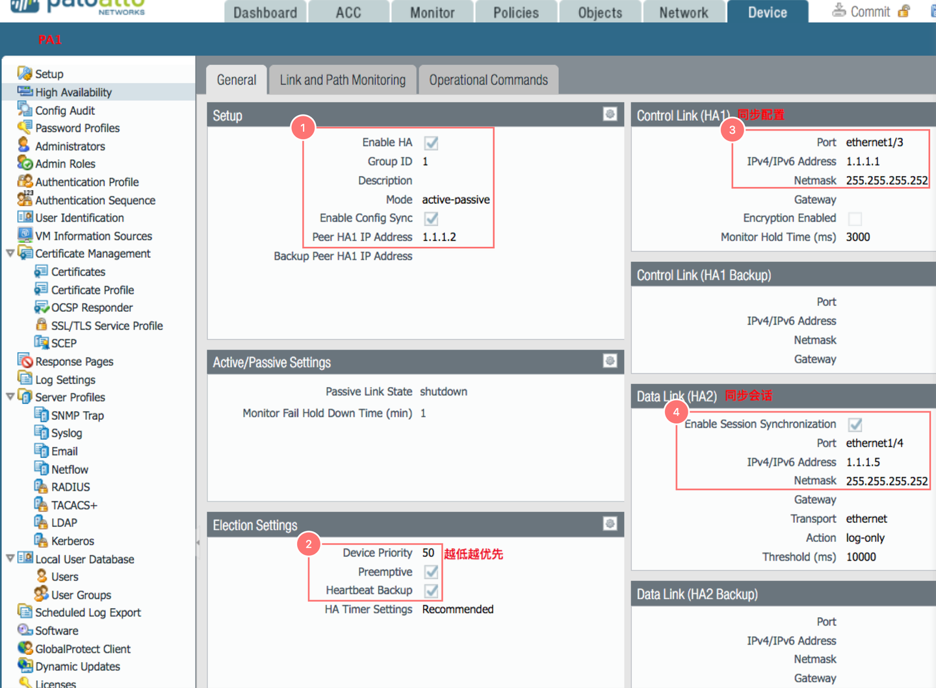Open Netflow server profile
The width and height of the screenshot is (936, 688).
[70, 469]
